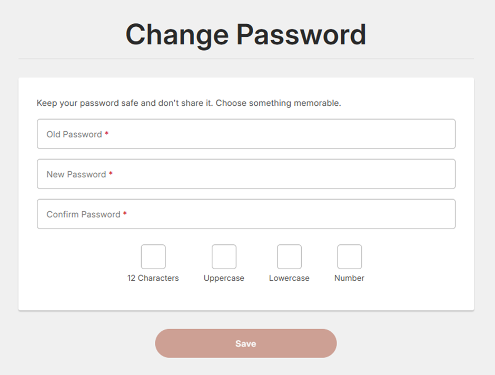Click the 'Lowercase' text label
This screenshot has width=495, height=375.
click(289, 278)
